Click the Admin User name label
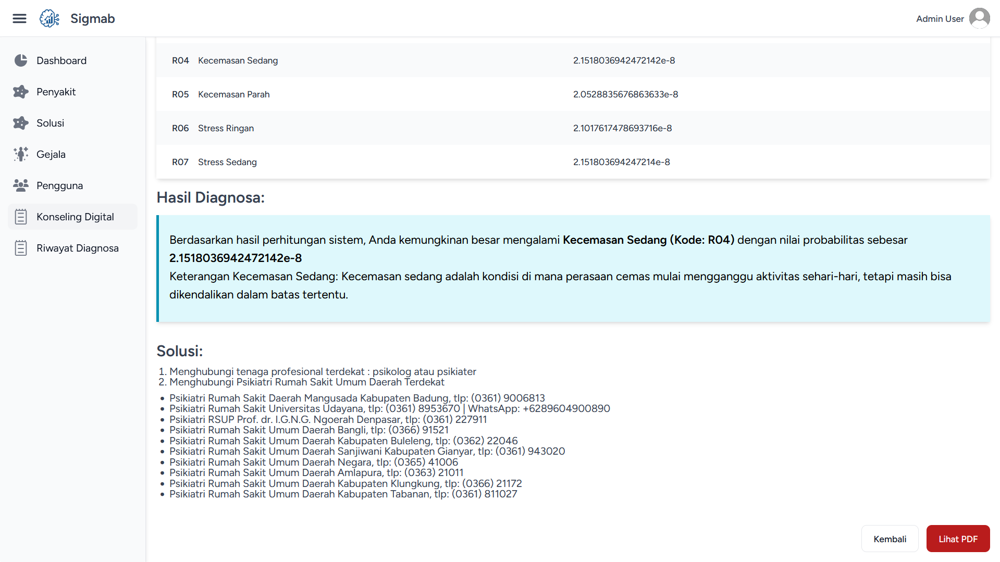Viewport: 1000px width, 562px height. click(x=940, y=19)
